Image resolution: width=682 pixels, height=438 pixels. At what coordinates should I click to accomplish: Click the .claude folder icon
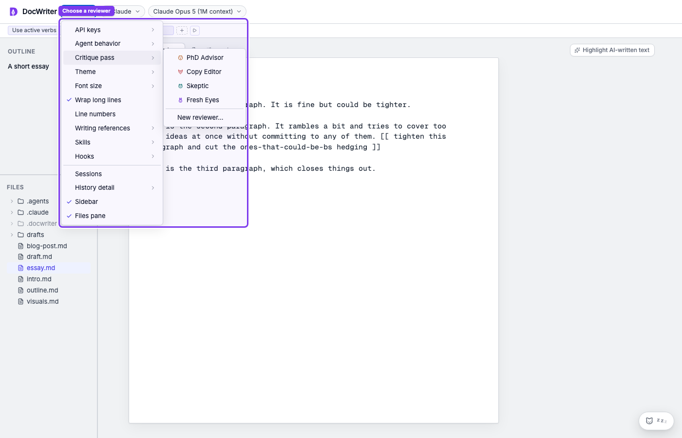tap(20, 212)
